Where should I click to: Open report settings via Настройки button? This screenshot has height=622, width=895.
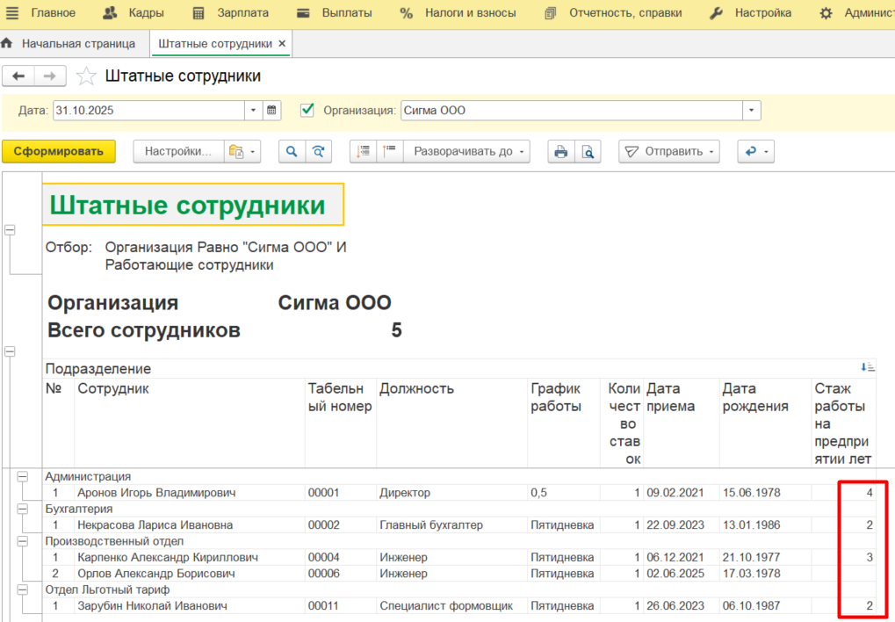178,152
